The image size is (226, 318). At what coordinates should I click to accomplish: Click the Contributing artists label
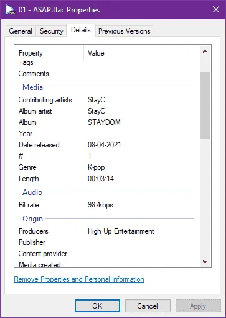point(45,100)
